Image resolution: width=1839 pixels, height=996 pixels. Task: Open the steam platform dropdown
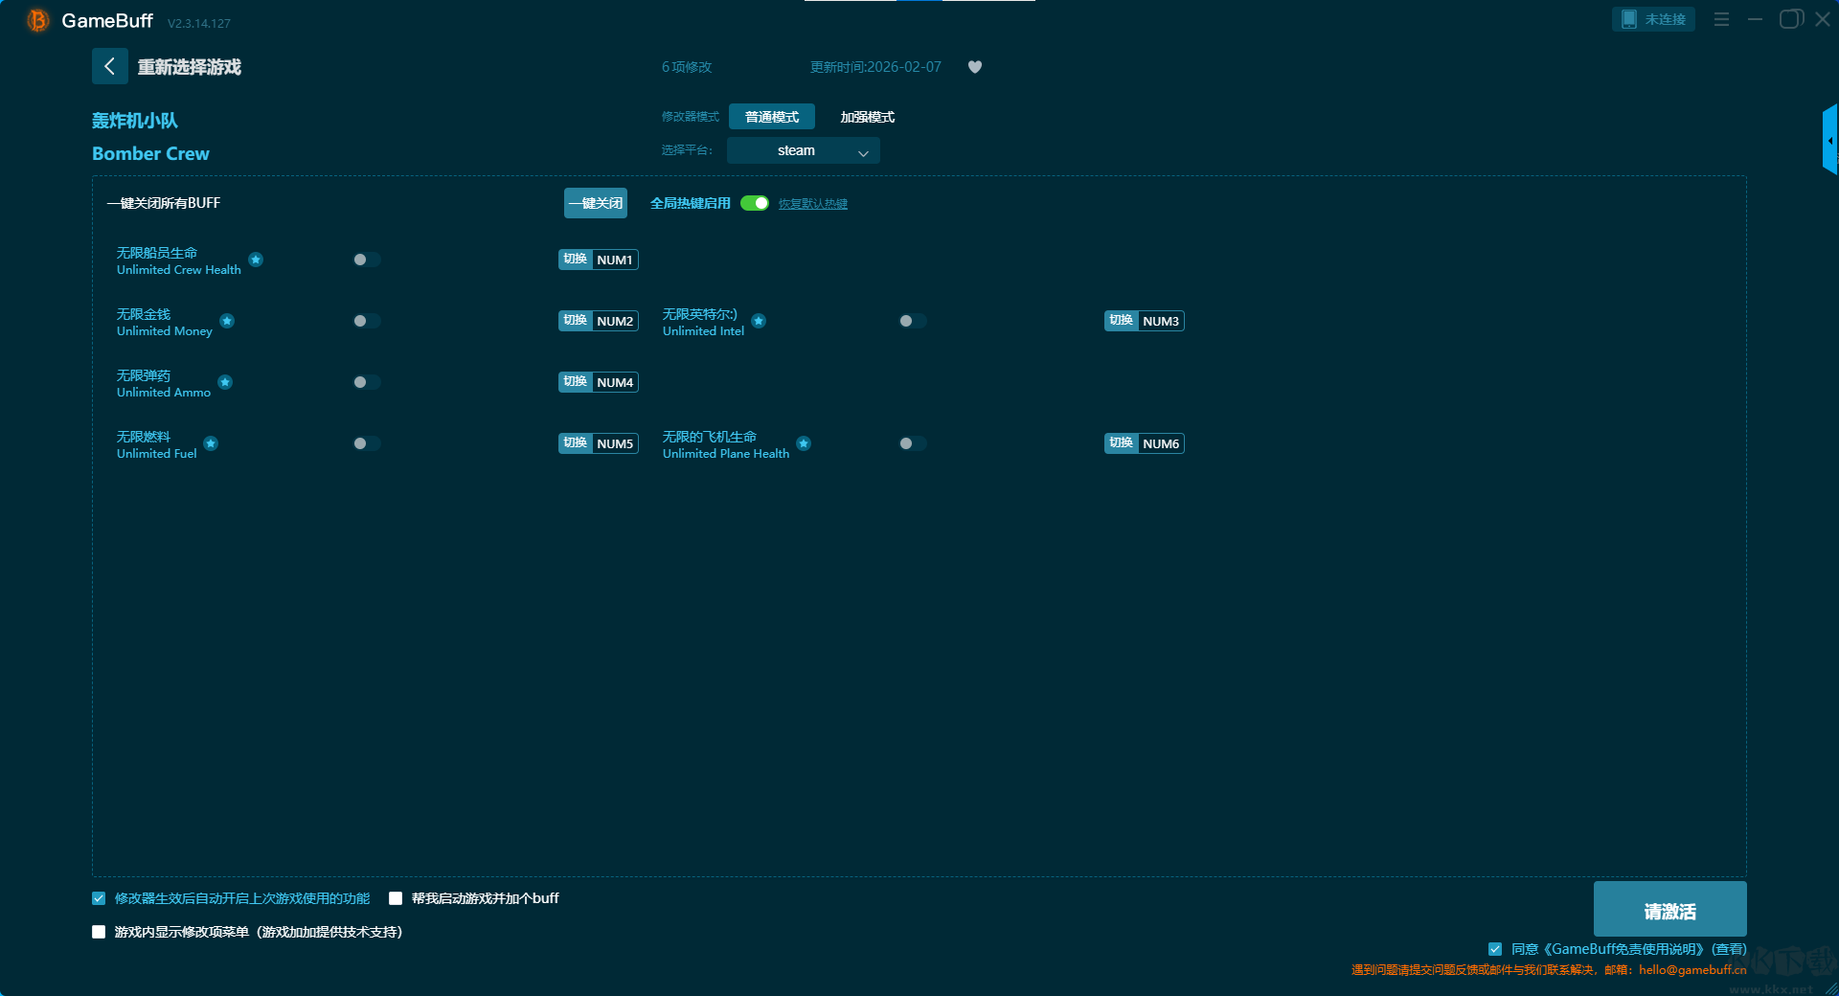click(803, 150)
